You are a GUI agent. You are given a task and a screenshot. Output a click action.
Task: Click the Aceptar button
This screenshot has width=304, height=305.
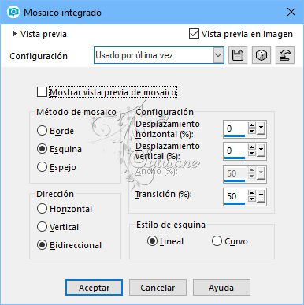pyautogui.click(x=94, y=288)
